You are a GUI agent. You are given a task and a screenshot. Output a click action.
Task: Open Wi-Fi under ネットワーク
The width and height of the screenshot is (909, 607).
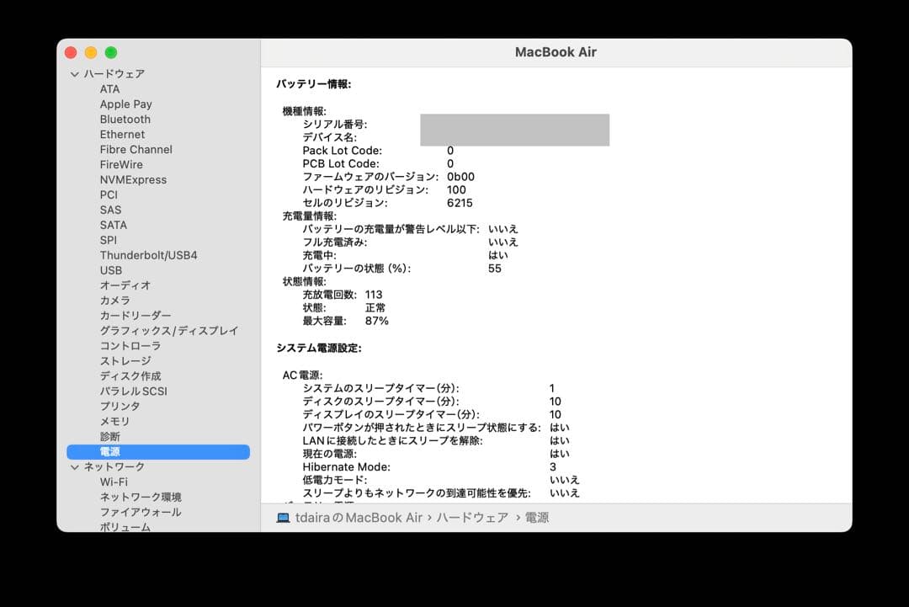pos(114,482)
